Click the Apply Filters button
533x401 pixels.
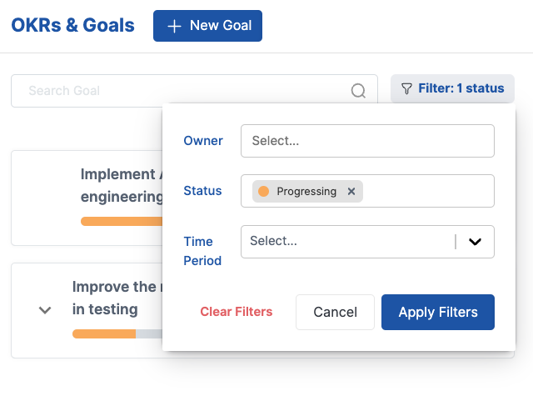[438, 312]
